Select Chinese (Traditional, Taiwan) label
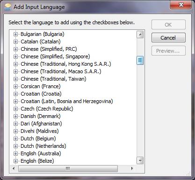This screenshot has width=195, height=180. click(53, 79)
